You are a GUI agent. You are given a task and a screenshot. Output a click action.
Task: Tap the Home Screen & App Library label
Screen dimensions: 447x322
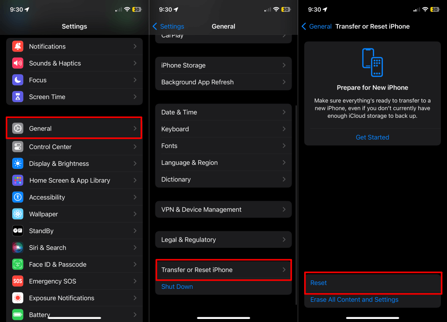[x=69, y=180]
